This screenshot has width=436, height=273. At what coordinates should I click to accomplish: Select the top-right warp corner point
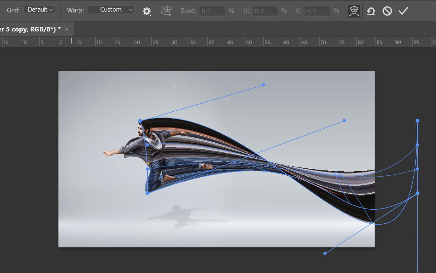[x=417, y=121]
